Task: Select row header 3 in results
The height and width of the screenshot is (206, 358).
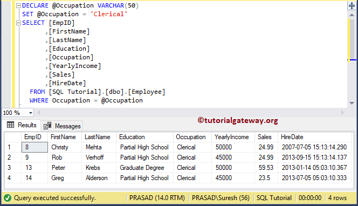Action: click(x=13, y=168)
